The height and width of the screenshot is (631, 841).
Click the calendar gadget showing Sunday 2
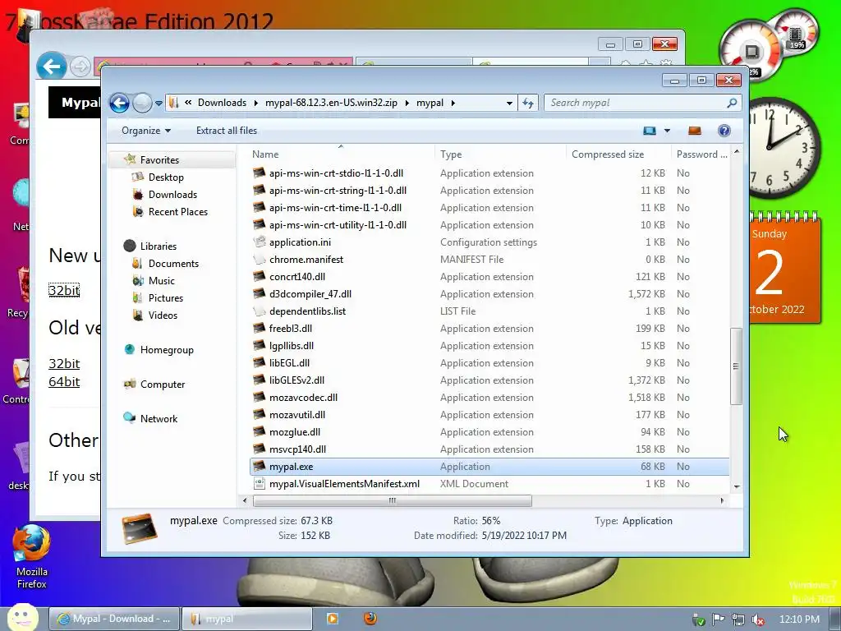coord(785,269)
